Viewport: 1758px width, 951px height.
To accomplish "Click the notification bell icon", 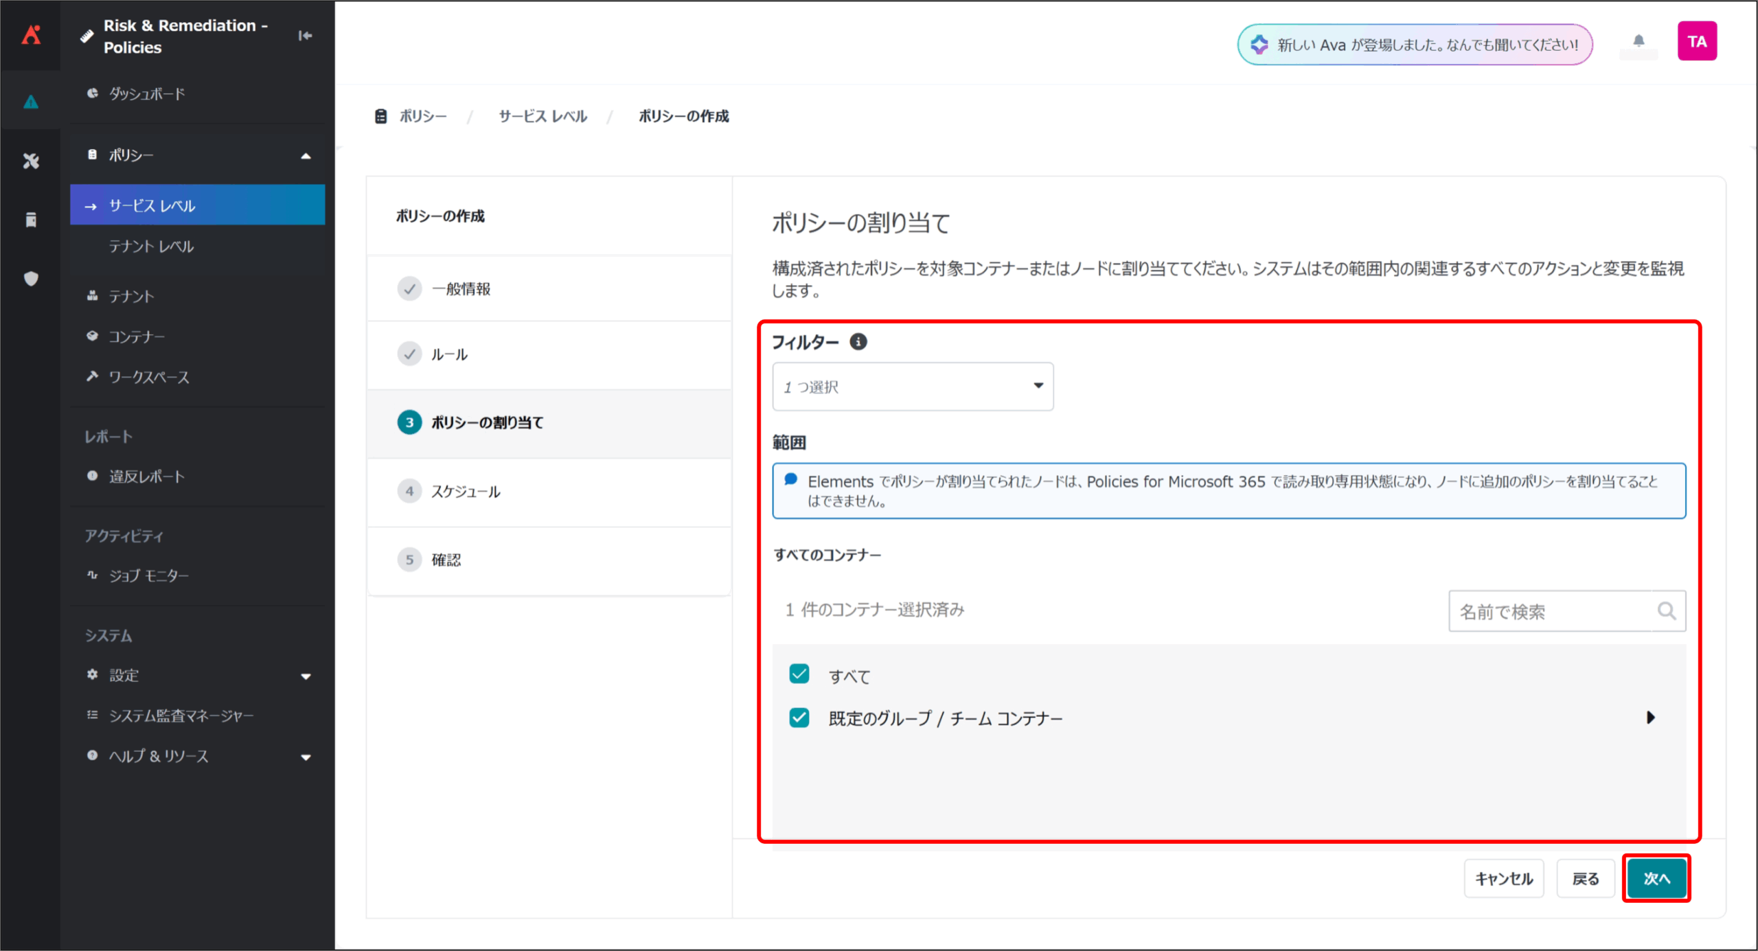I will (x=1639, y=41).
